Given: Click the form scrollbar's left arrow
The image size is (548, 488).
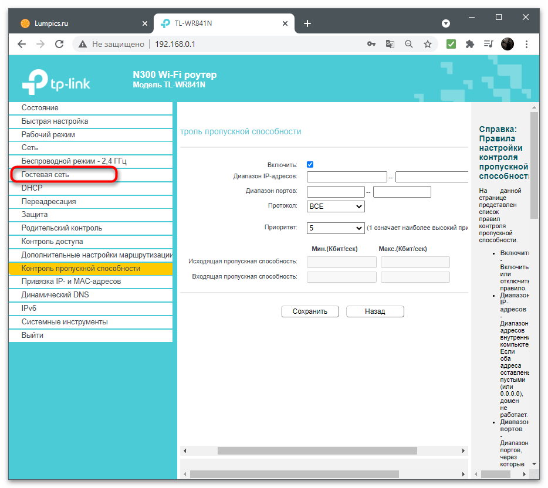Looking at the screenshot, I should tap(185, 450).
